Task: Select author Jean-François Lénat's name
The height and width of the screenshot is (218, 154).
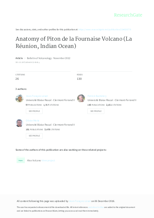Action: coord(37,96)
